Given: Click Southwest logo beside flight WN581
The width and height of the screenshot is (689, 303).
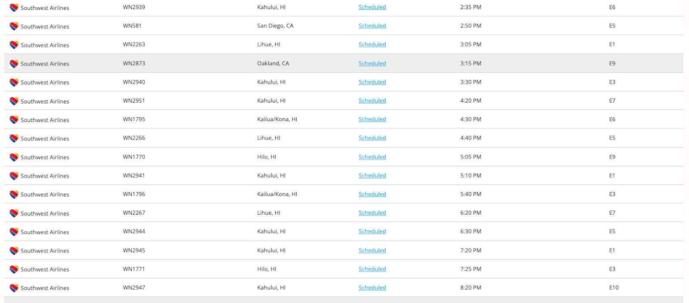Looking at the screenshot, I should tap(14, 26).
